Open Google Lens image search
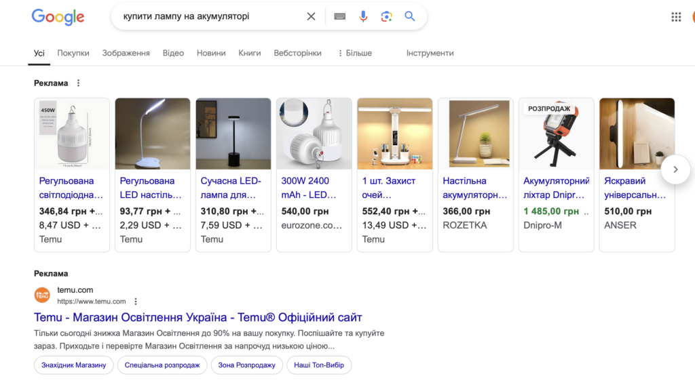695x385 pixels. [386, 16]
